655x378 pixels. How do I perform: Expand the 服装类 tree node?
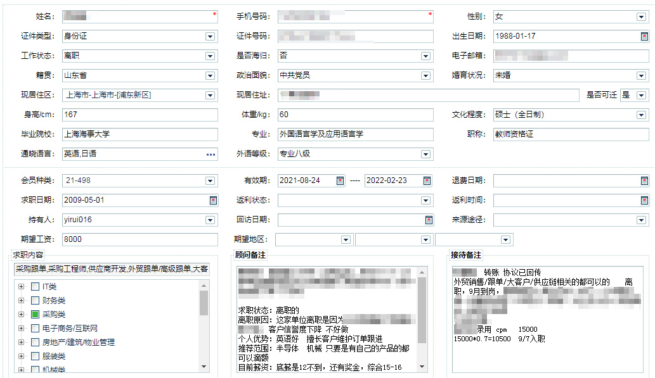coord(22,356)
